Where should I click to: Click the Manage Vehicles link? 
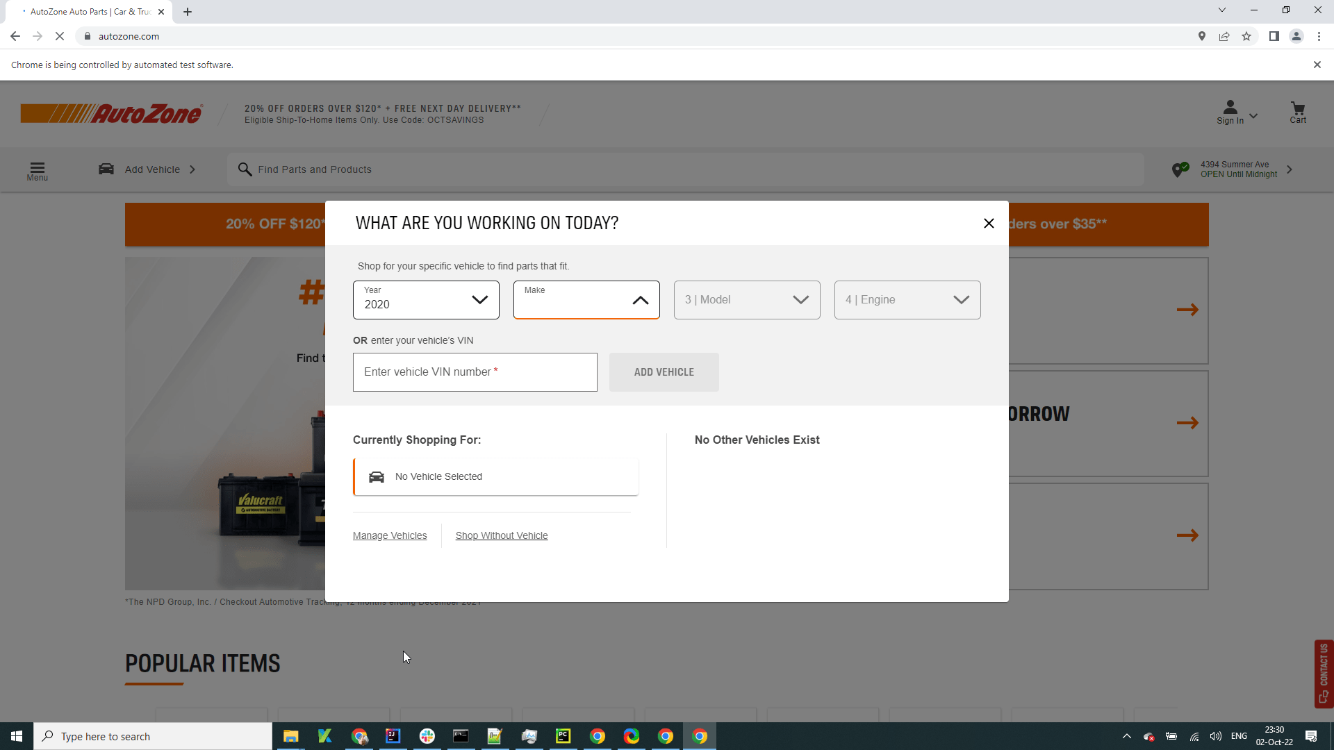pyautogui.click(x=390, y=535)
